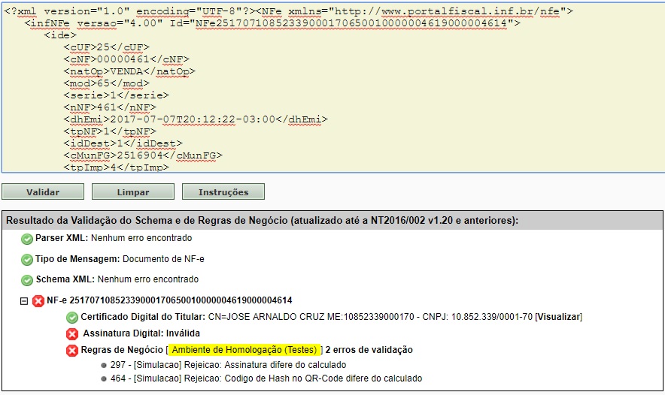Collapse the NF-e validation tree node

[24, 301]
